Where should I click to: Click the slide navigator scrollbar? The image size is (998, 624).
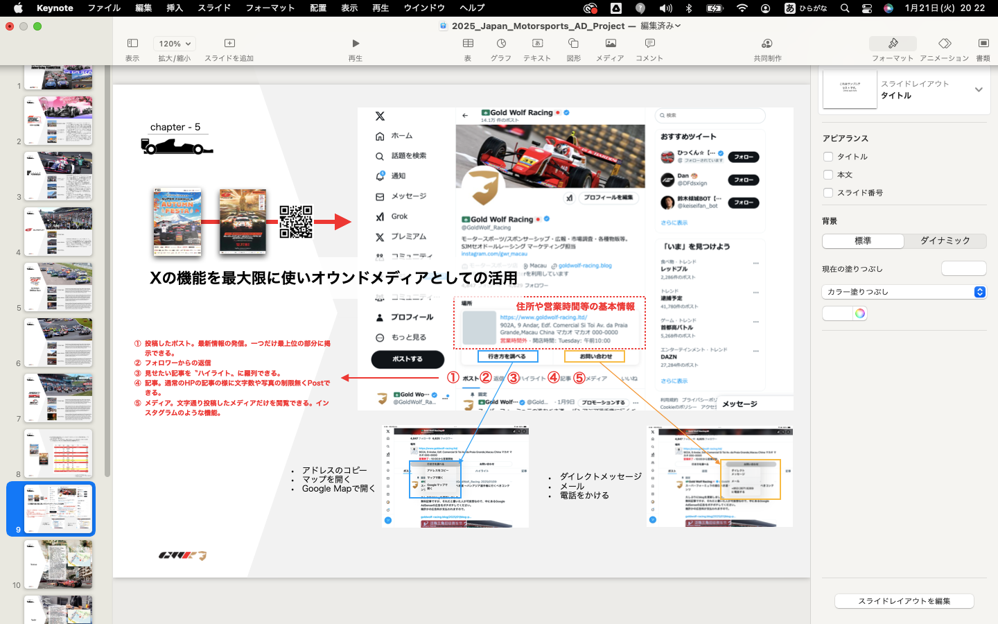pos(107,270)
